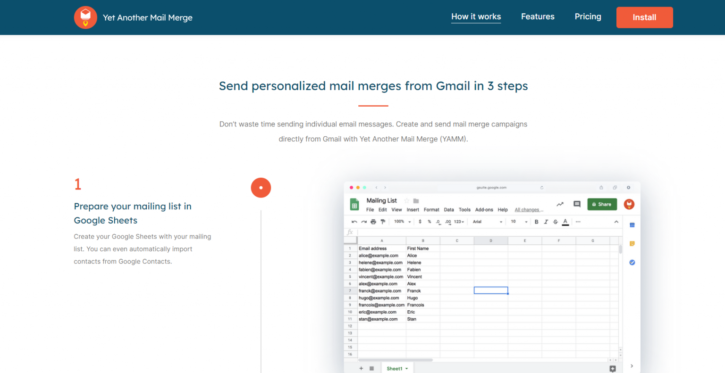The width and height of the screenshot is (725, 373).
Task: Open the font size dropdown
Action: (x=515, y=222)
